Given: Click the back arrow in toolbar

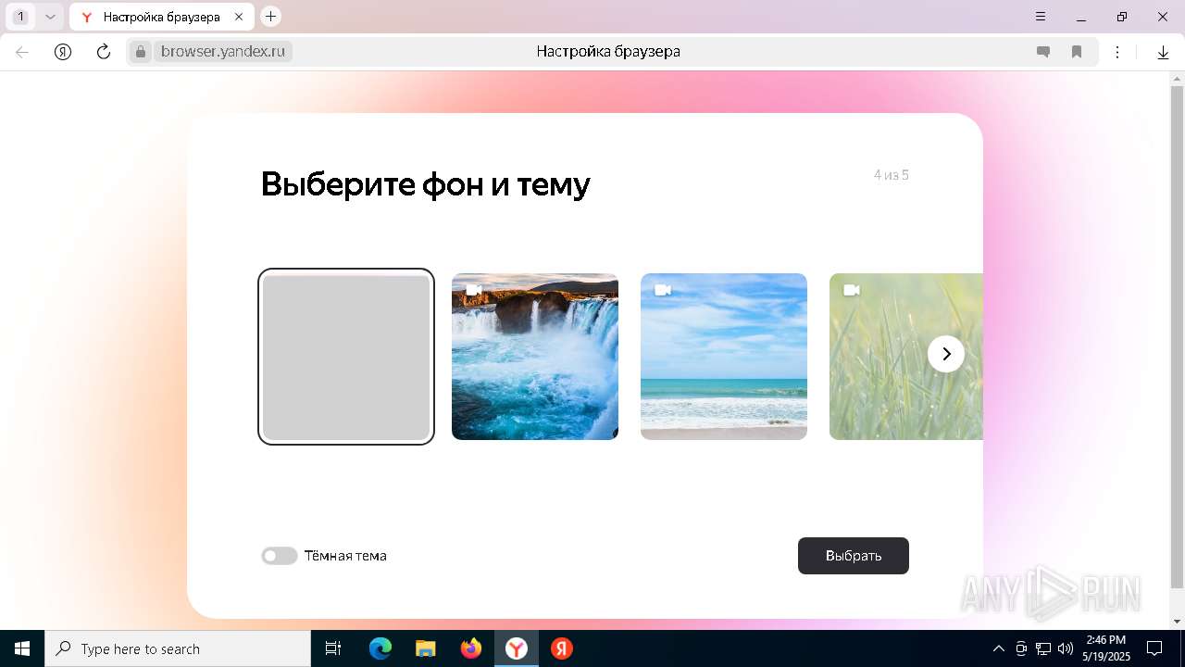Looking at the screenshot, I should (22, 52).
